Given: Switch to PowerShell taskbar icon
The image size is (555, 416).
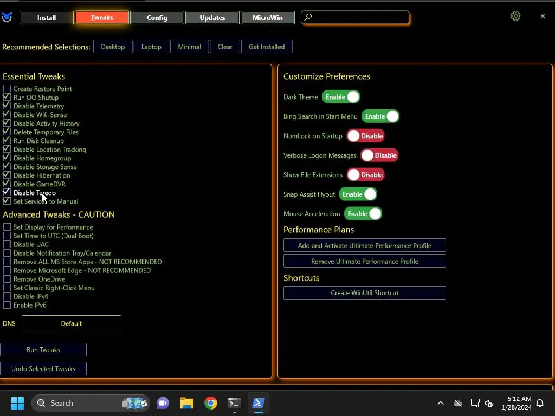Looking at the screenshot, I should (258, 403).
